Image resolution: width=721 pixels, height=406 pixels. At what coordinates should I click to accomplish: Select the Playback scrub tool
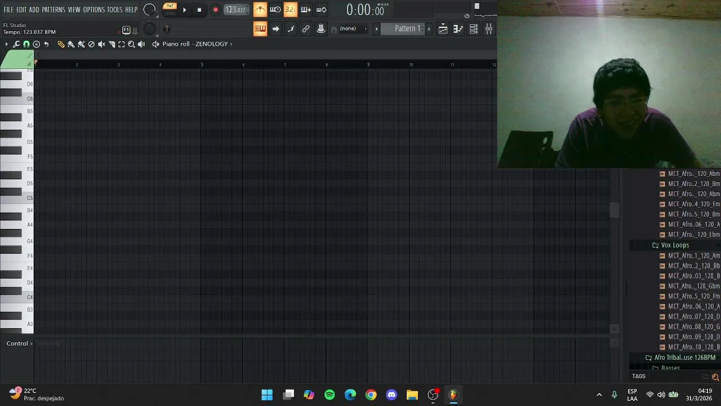pos(141,44)
